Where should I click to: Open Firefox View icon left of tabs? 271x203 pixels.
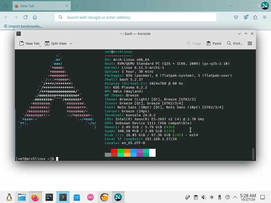point(5,6)
